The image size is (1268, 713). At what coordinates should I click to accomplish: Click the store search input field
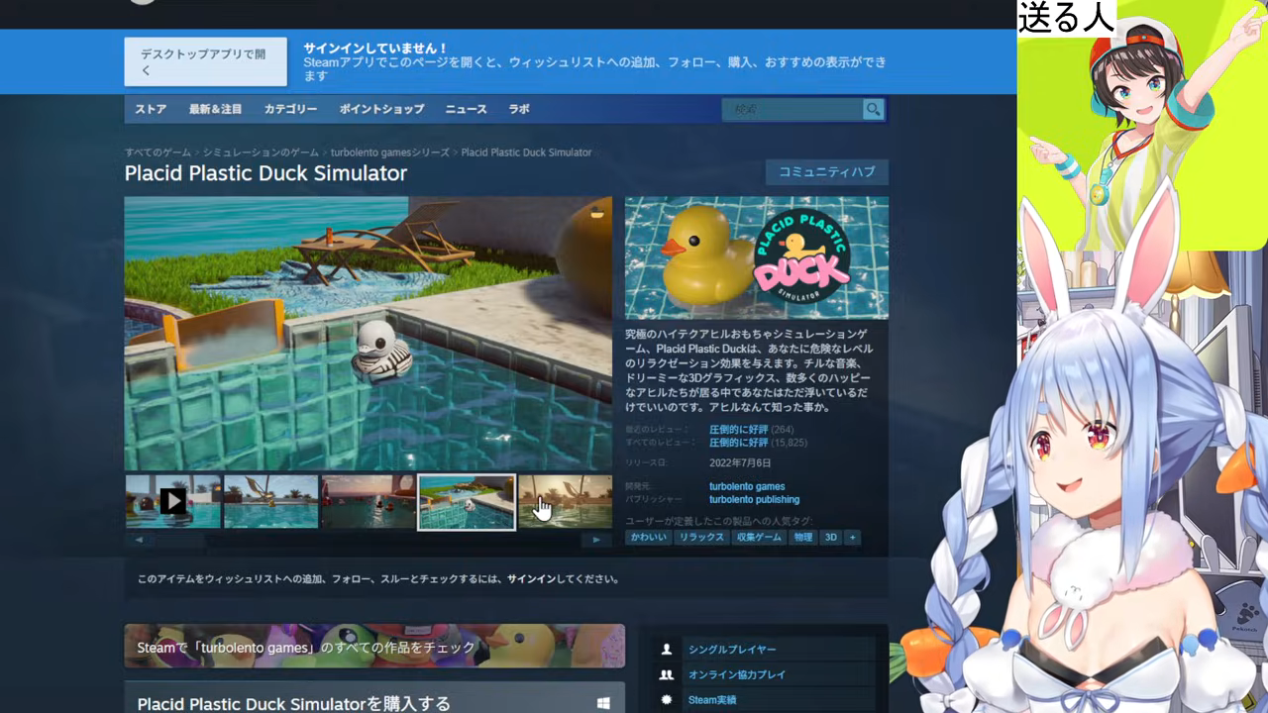point(792,110)
